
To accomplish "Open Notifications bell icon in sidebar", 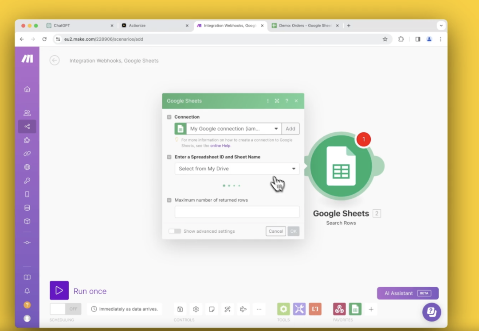I will [x=27, y=291].
